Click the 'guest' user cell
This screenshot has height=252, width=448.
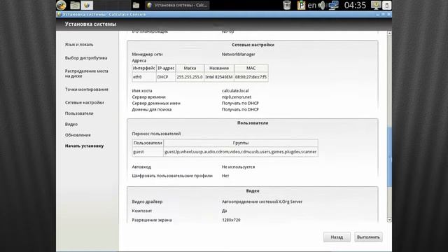(148, 152)
